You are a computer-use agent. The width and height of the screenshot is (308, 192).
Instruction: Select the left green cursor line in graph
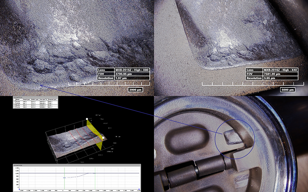64,178
